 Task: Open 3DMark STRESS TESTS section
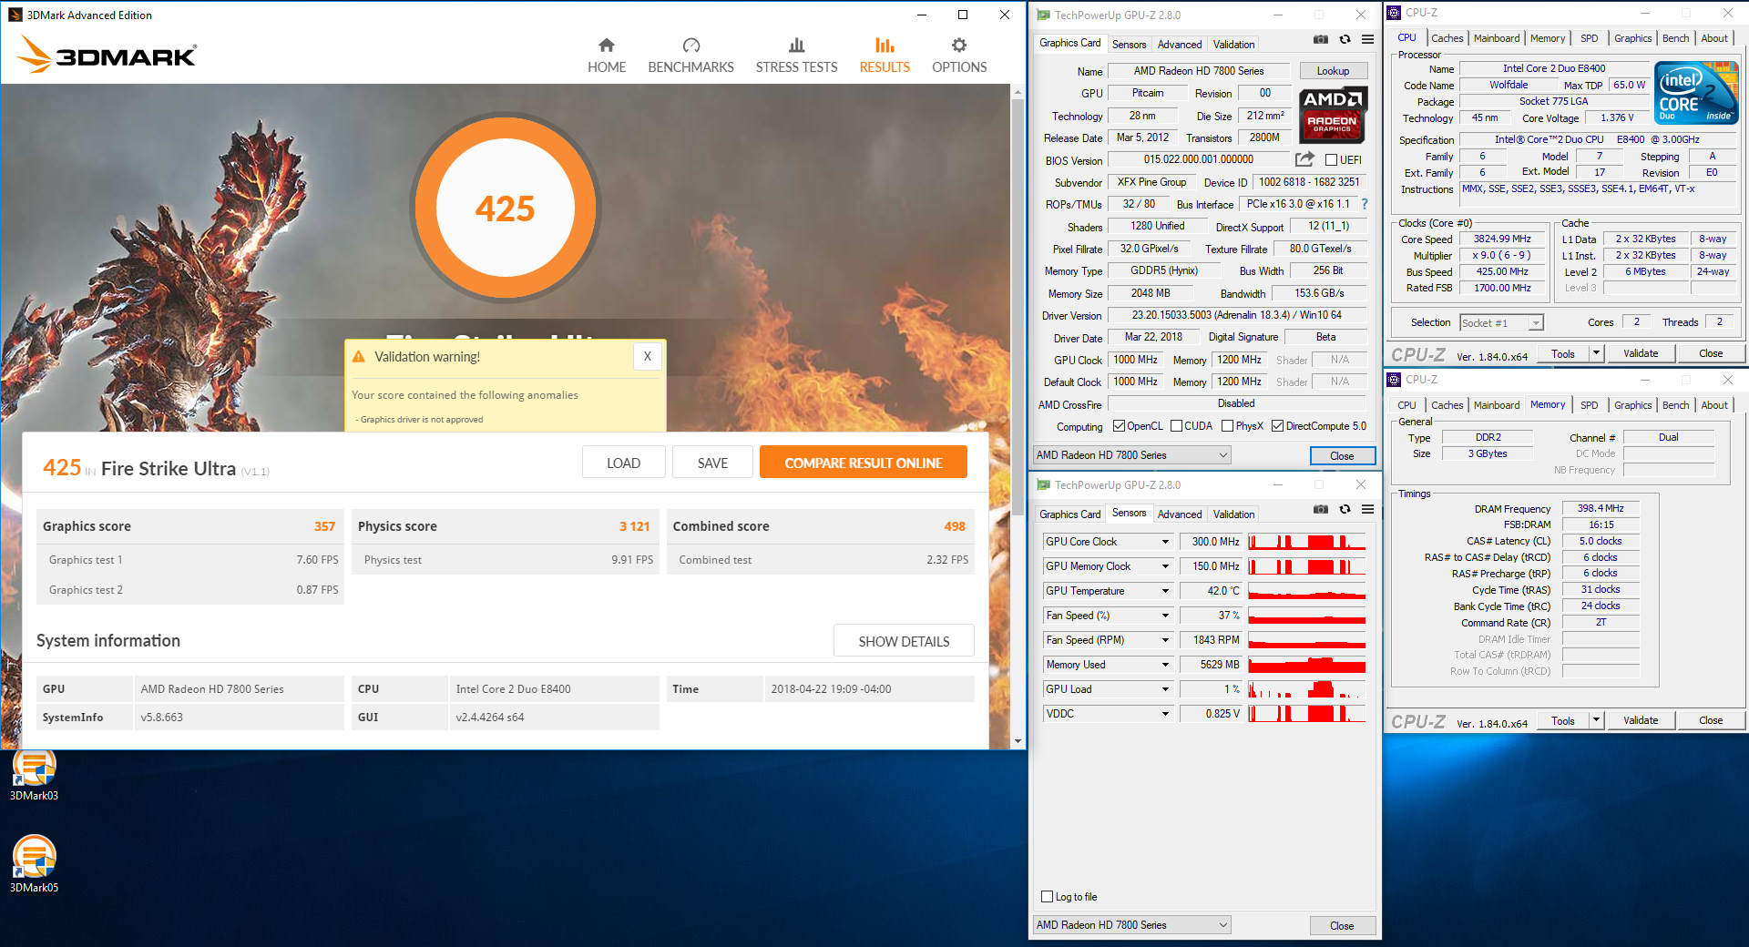[x=796, y=56]
